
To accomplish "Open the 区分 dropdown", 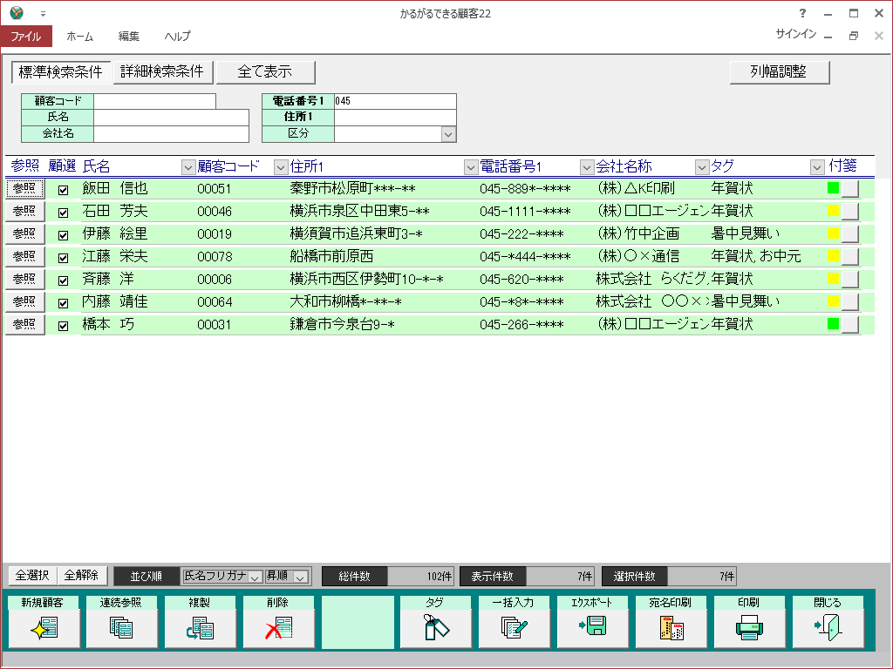I will 448,134.
